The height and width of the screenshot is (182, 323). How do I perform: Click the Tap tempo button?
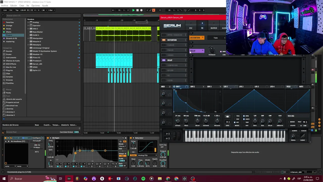click(x=17, y=10)
